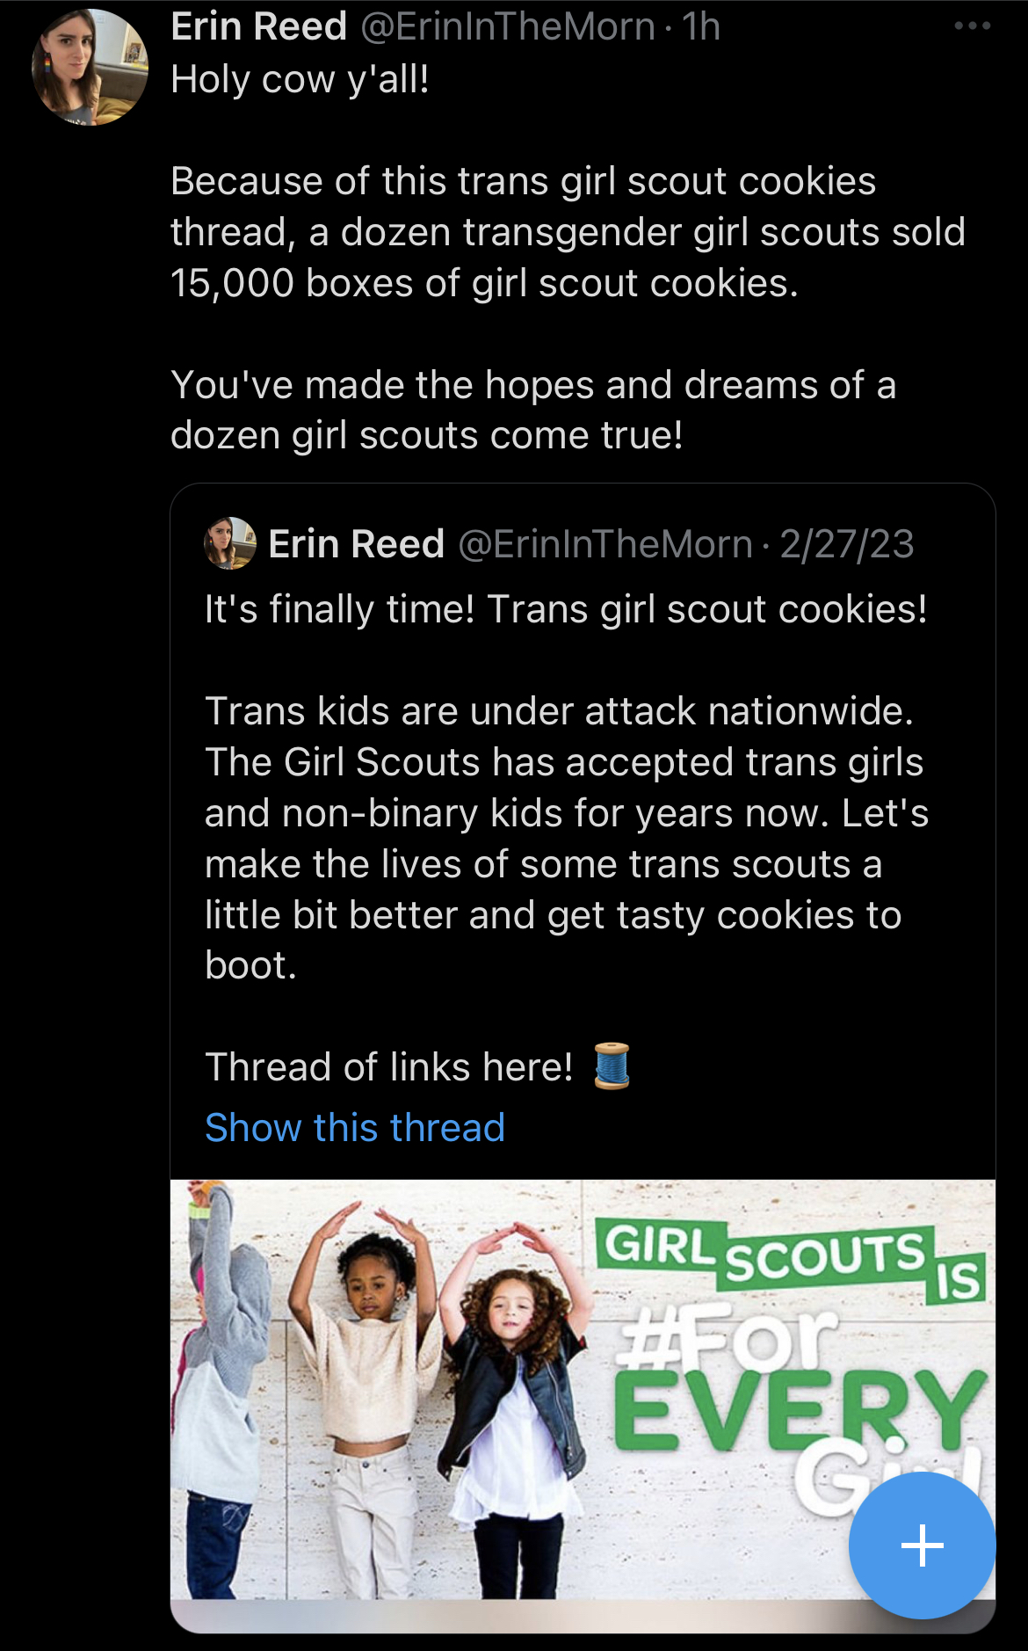
Task: Tap the Erin Reed name on the top tweet
Action: coord(259,26)
